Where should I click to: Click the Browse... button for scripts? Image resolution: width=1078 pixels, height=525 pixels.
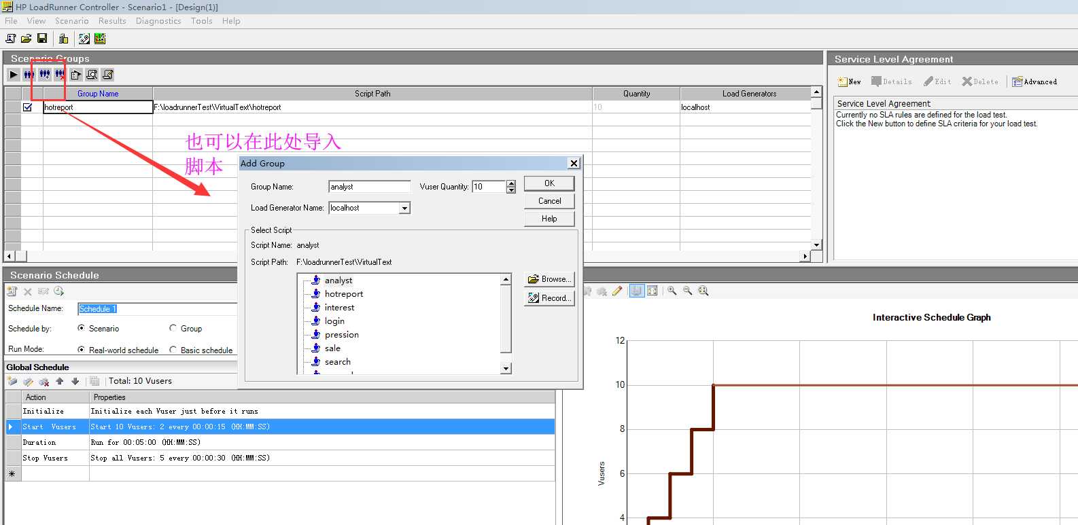click(x=549, y=279)
